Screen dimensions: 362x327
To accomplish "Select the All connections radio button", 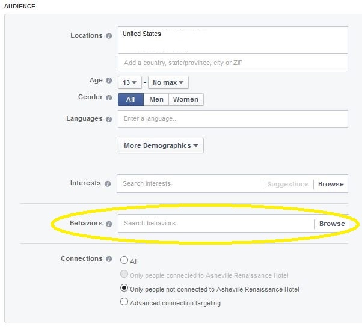I will click(124, 260).
